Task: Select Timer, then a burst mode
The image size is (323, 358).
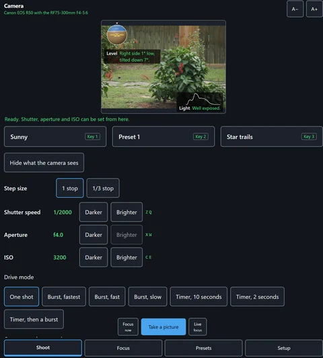Action: pos(34,319)
